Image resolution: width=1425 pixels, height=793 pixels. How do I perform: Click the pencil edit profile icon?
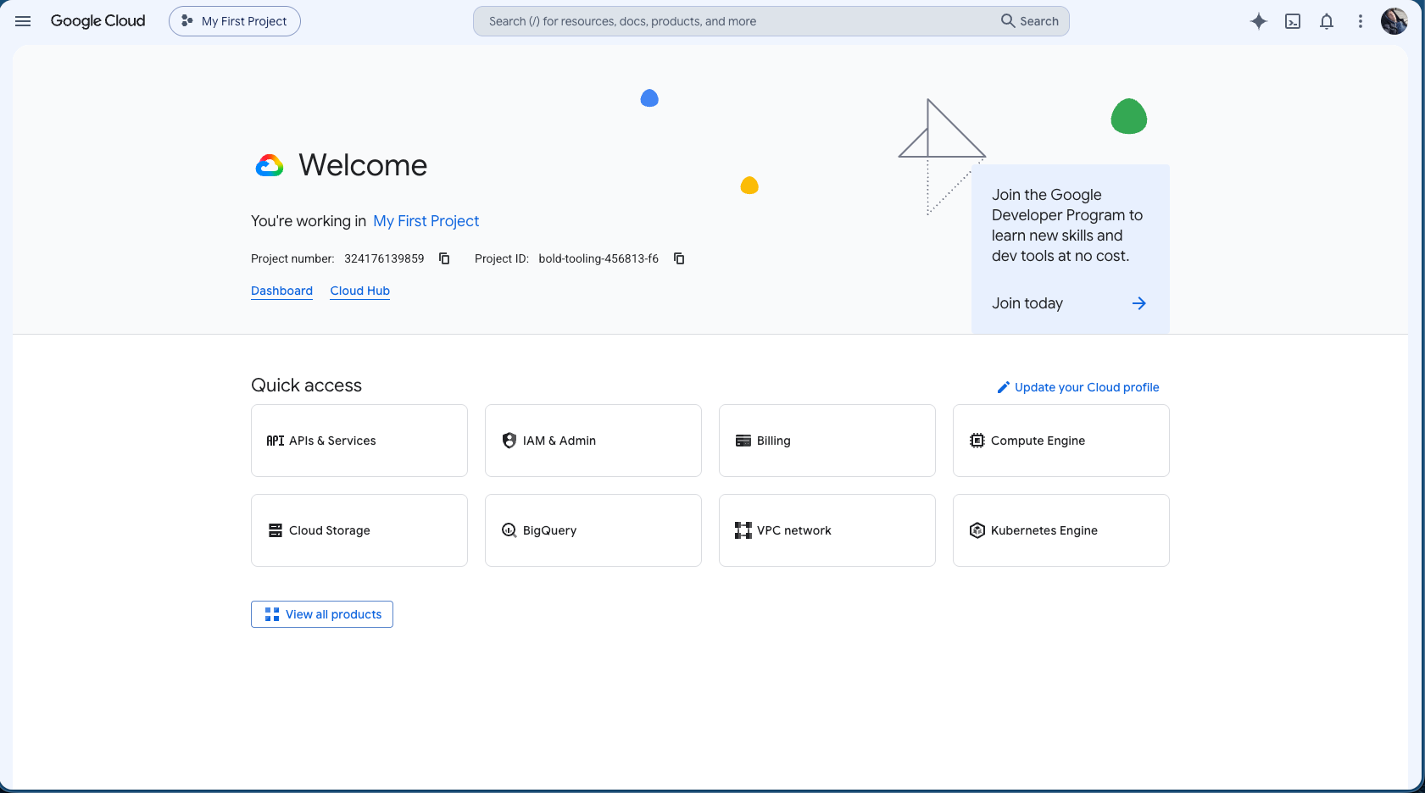(1004, 387)
